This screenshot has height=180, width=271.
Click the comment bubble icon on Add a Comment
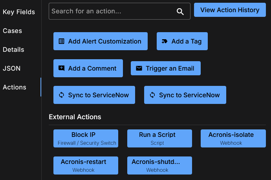pyautogui.click(x=61, y=68)
